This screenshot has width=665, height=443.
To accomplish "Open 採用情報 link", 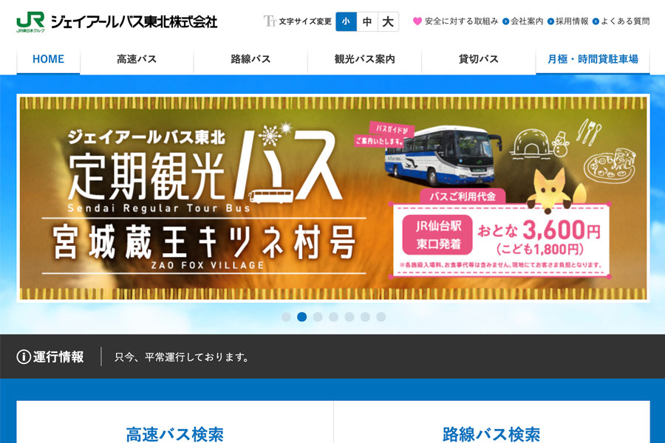I will [x=572, y=21].
